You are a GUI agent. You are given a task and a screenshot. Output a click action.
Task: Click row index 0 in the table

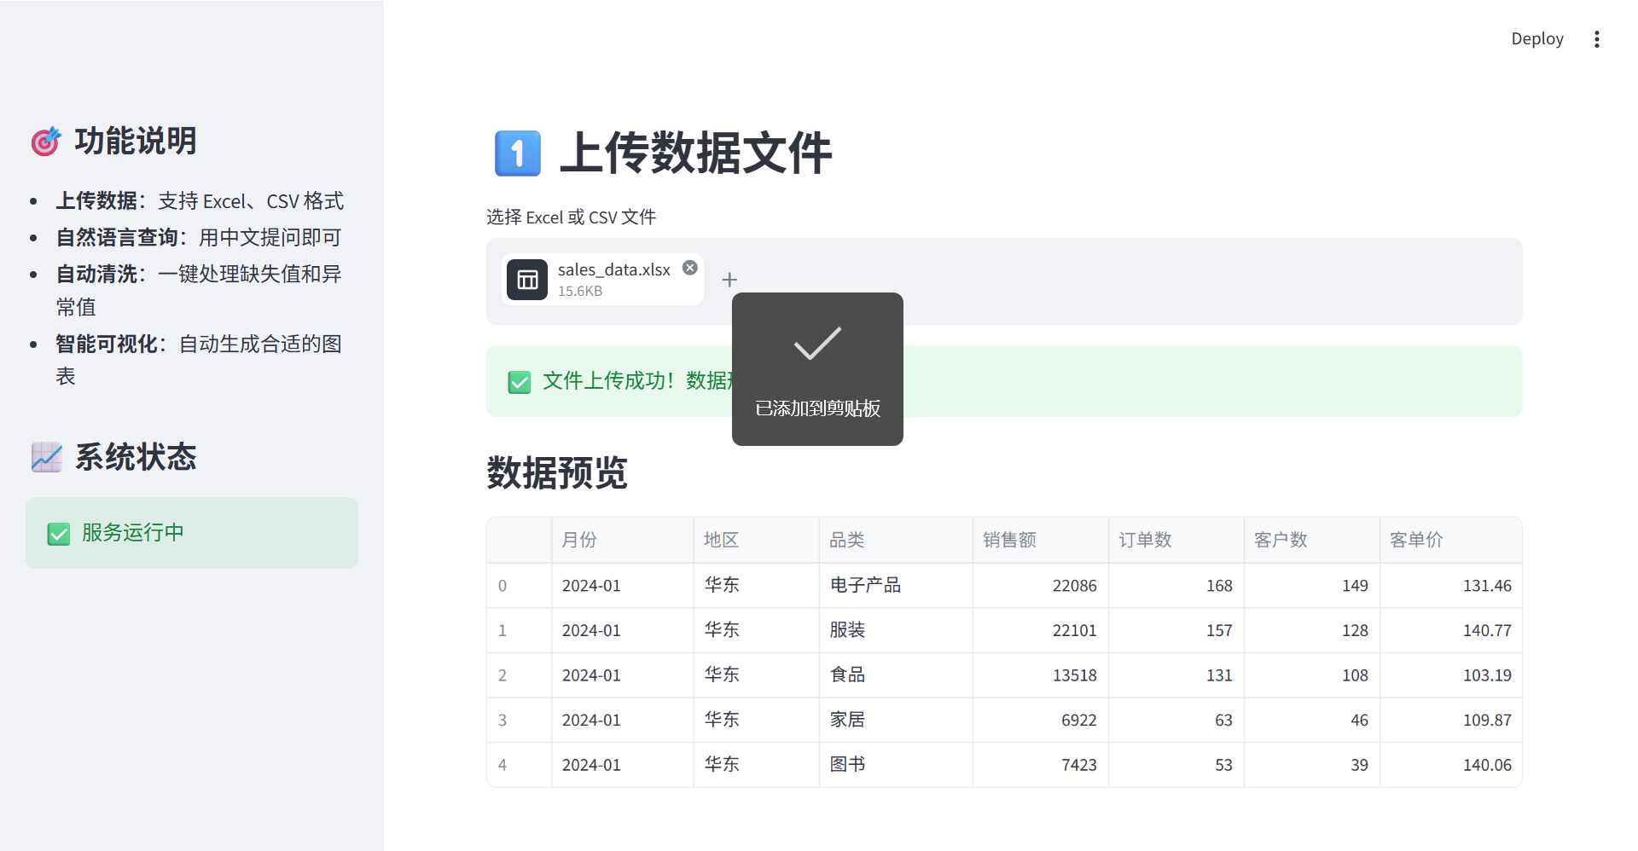pos(519,586)
